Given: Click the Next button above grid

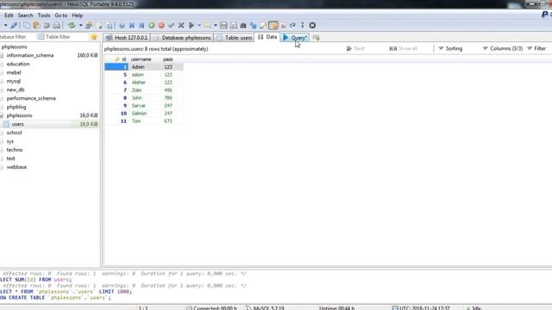Looking at the screenshot, I should coord(355,48).
